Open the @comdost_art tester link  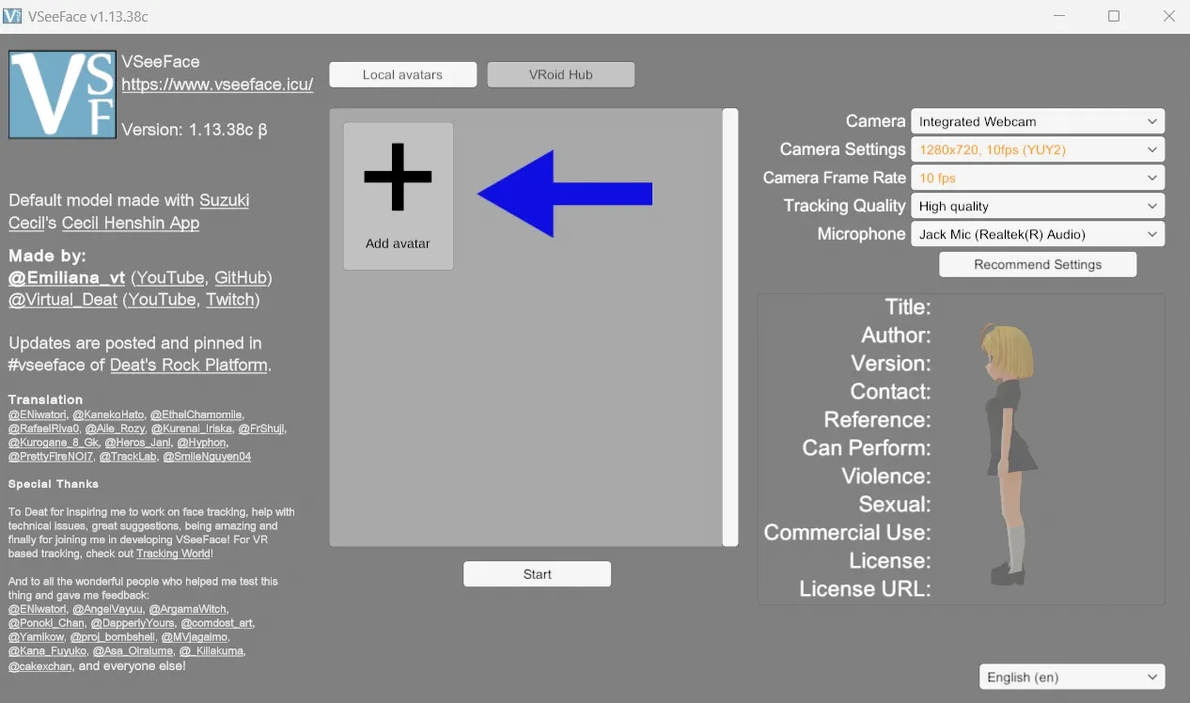(x=216, y=623)
